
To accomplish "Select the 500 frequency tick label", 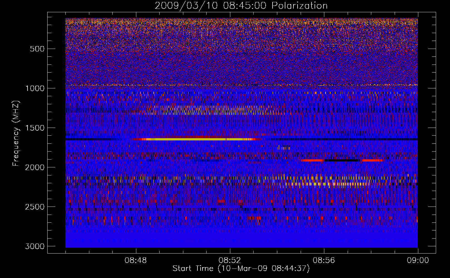I will click(x=37, y=49).
